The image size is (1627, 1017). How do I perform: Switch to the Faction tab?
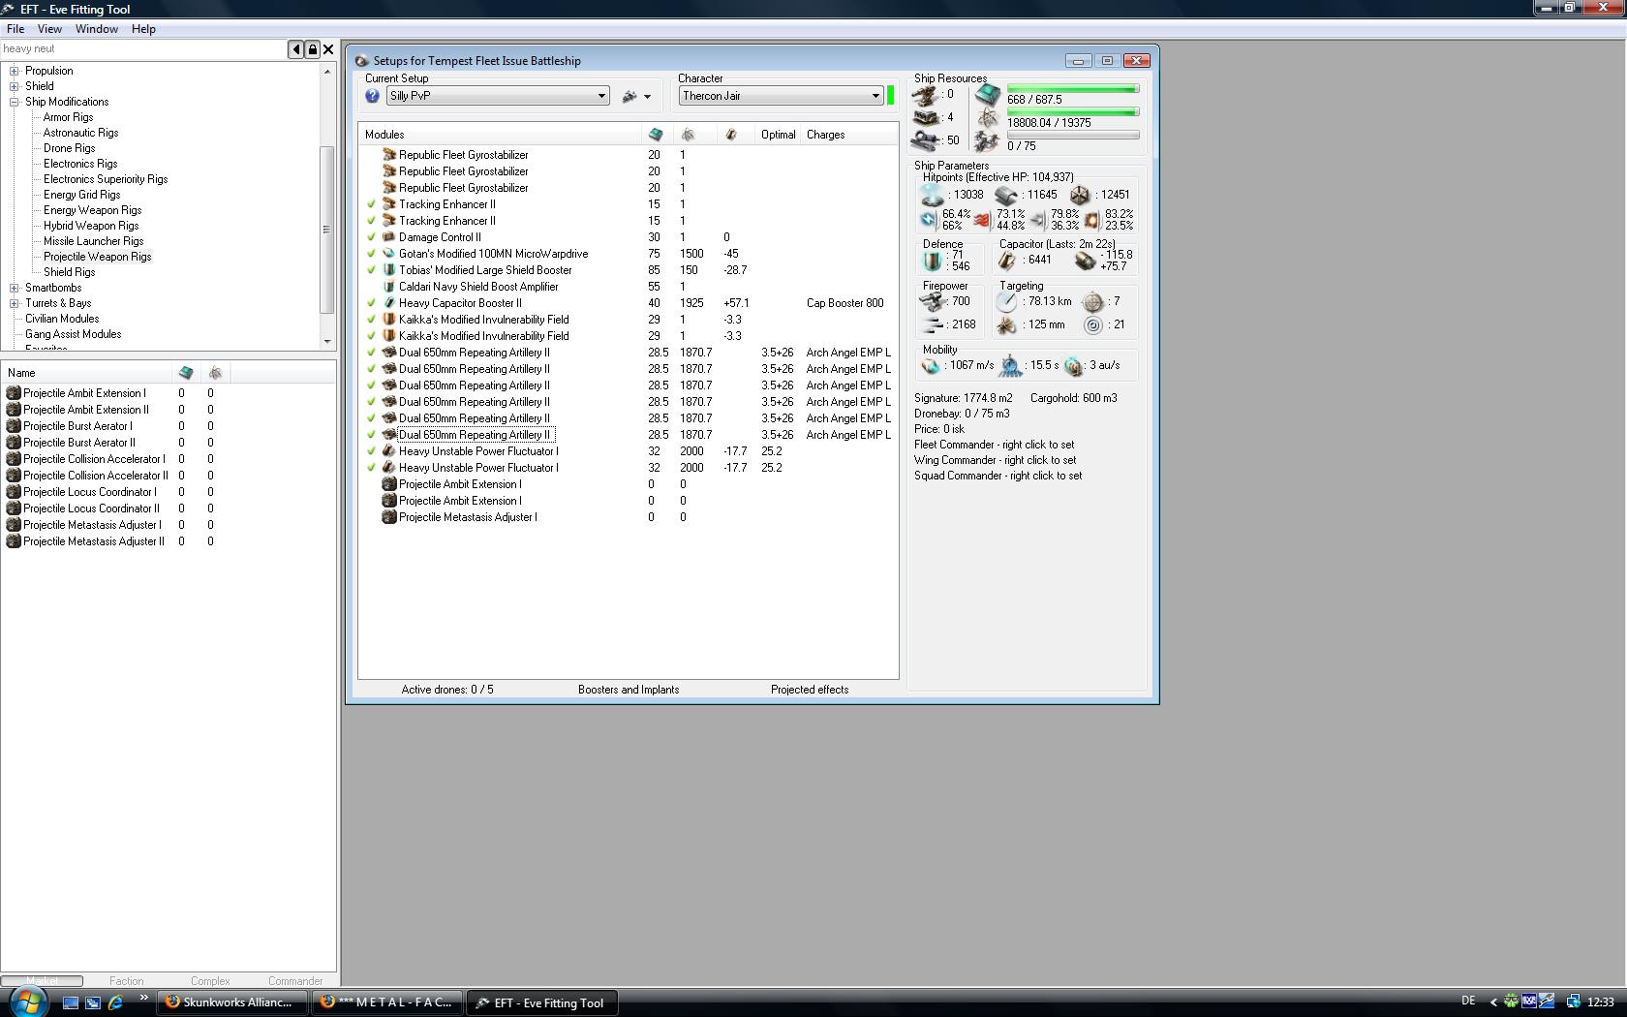[126, 981]
